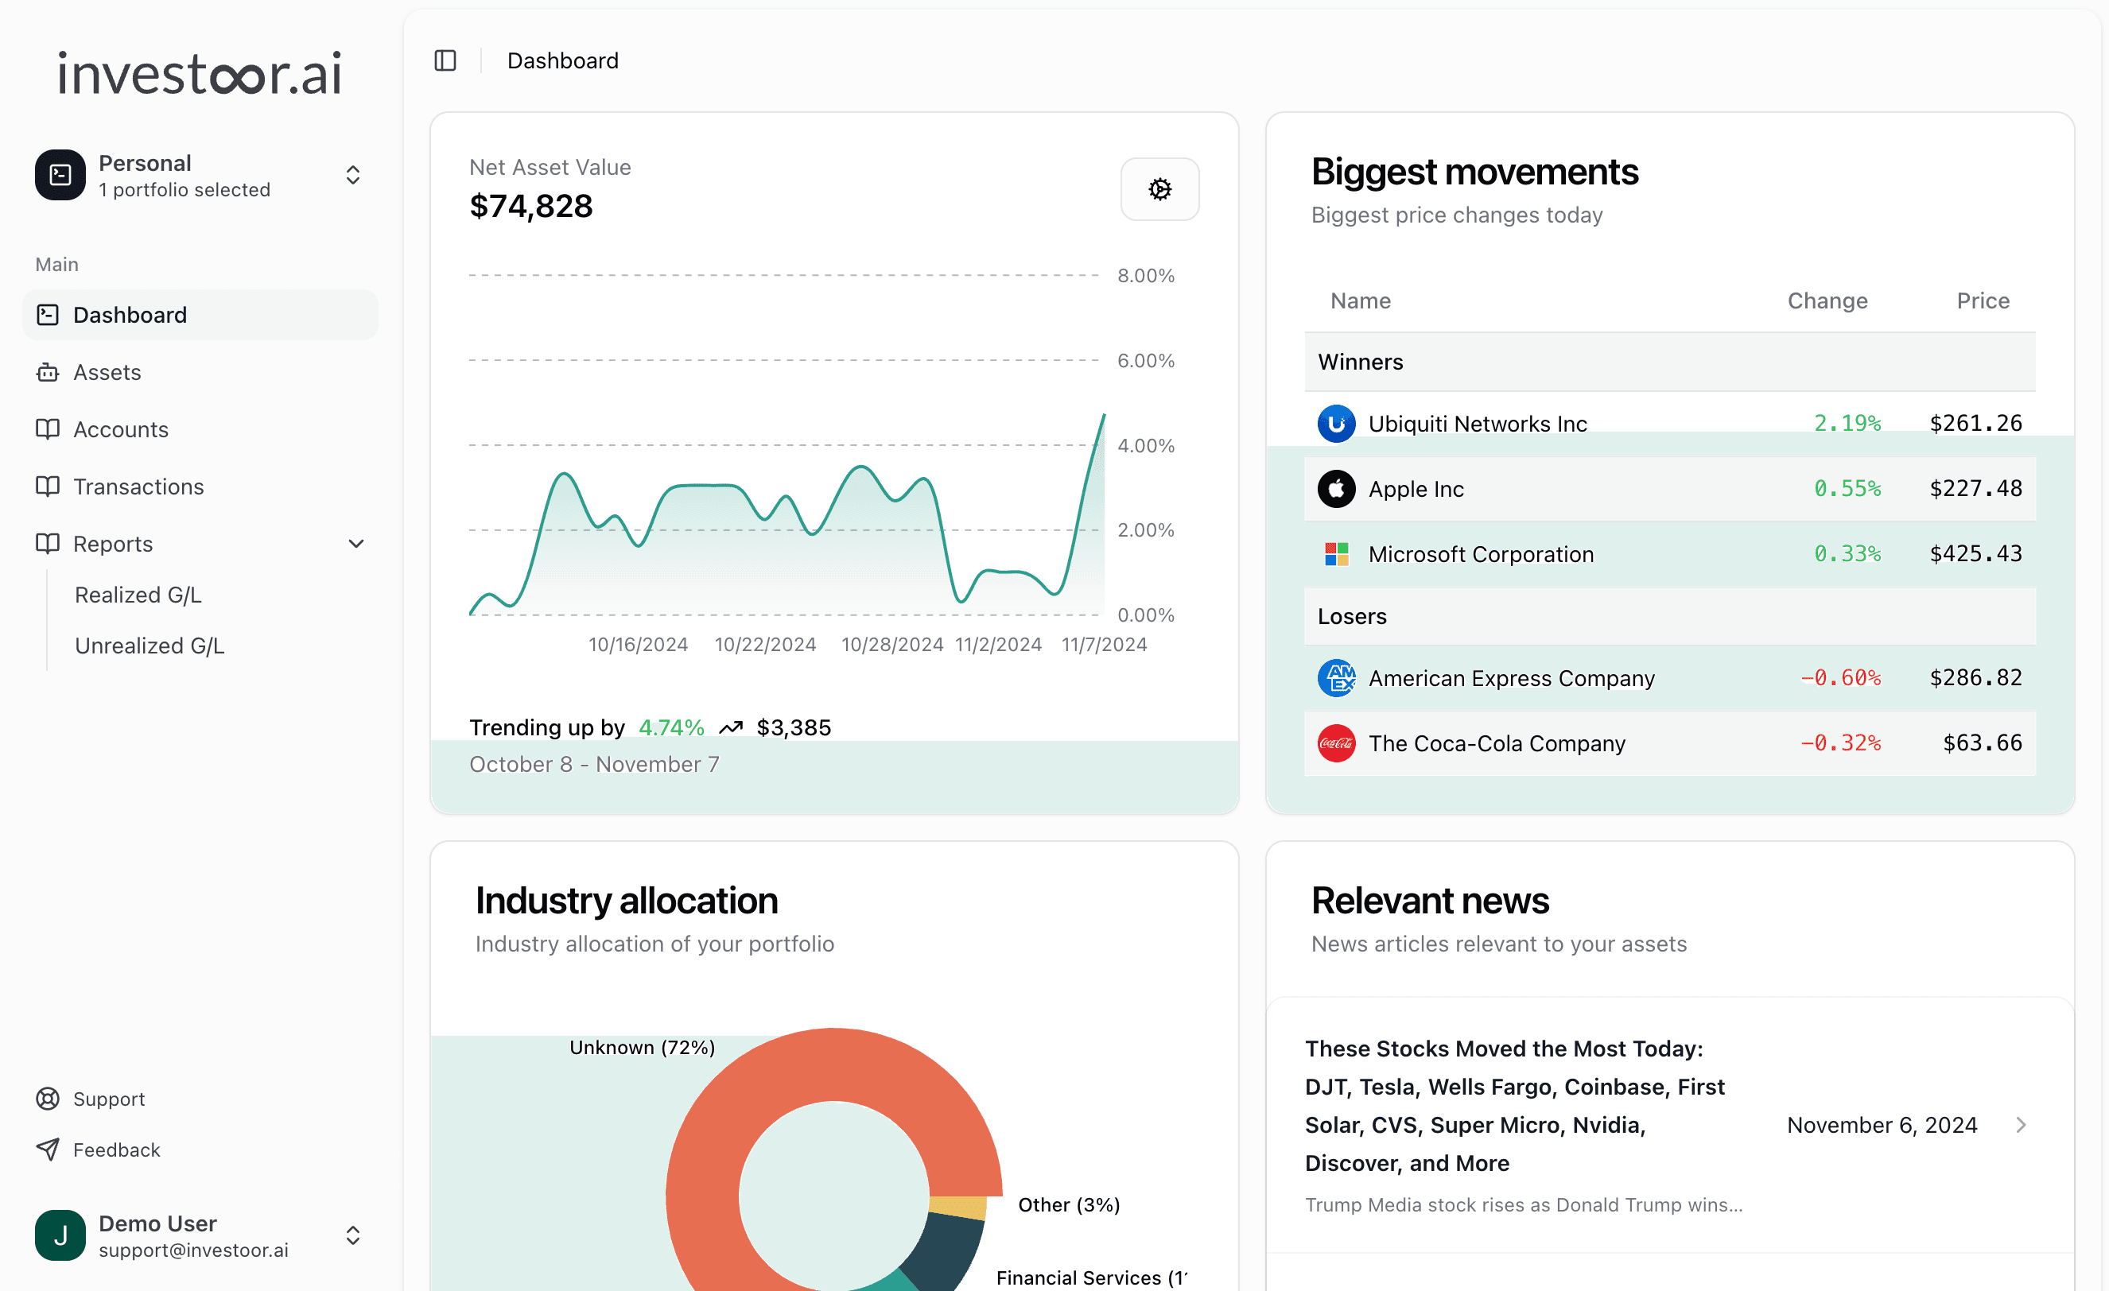Click Microsoft's 0.33% change

1847,554
